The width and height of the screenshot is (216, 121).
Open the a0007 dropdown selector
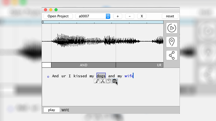tap(93, 16)
